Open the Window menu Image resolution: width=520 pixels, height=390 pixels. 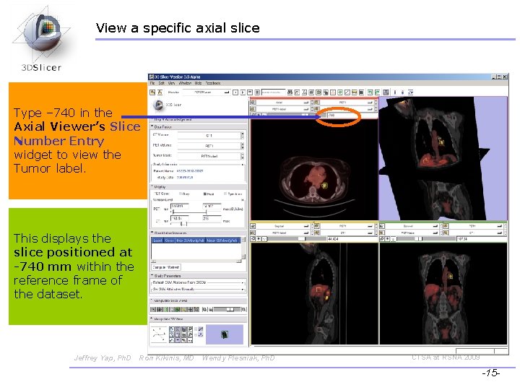tap(185, 83)
